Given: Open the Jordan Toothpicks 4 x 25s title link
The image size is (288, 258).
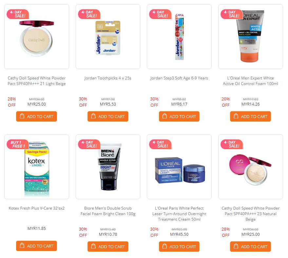Looking at the screenshot, I should (108, 78).
